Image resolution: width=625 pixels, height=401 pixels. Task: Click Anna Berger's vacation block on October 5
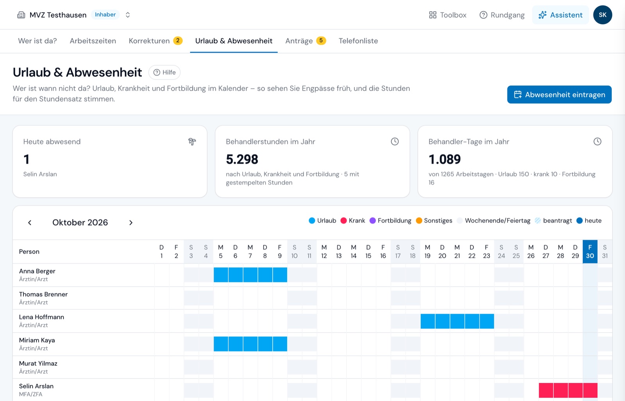coord(221,275)
